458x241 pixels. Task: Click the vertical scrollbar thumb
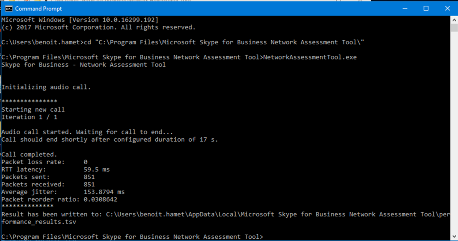click(454, 28)
